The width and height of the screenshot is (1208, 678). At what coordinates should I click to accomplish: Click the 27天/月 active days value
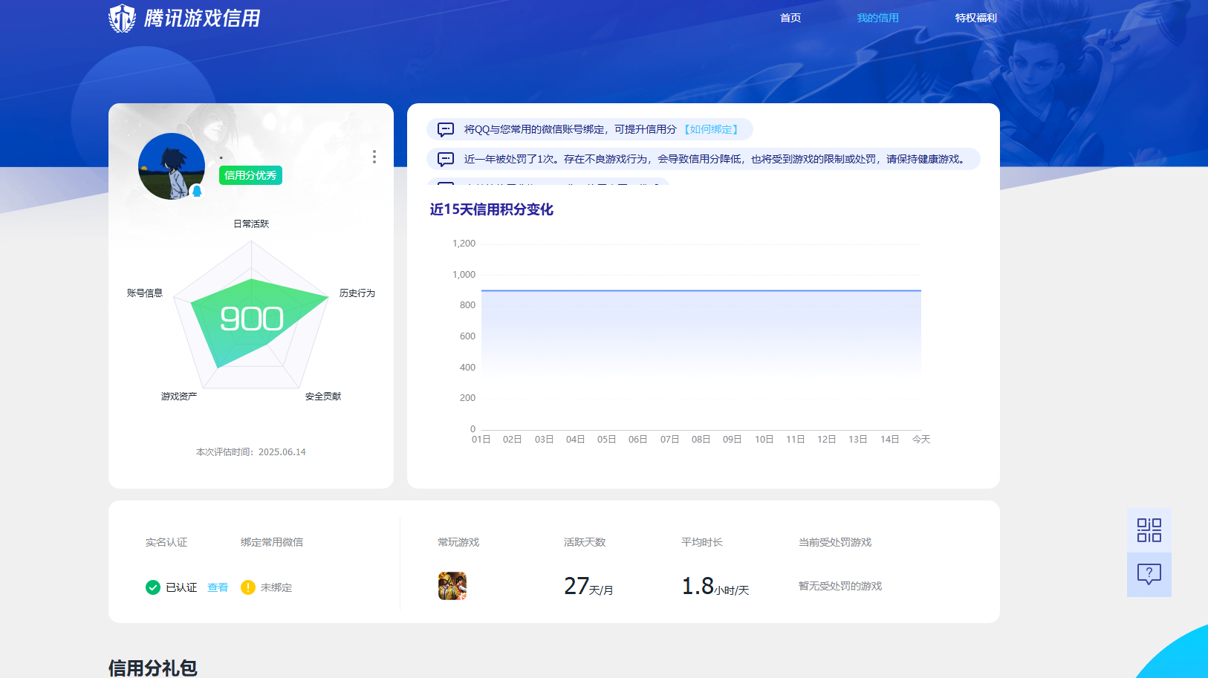pos(588,587)
